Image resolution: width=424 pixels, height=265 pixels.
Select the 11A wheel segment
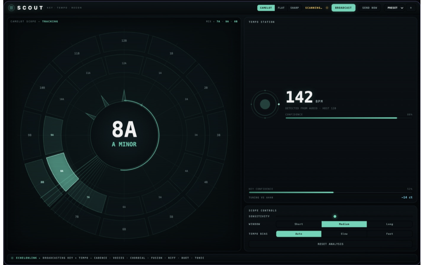[x=88, y=73]
